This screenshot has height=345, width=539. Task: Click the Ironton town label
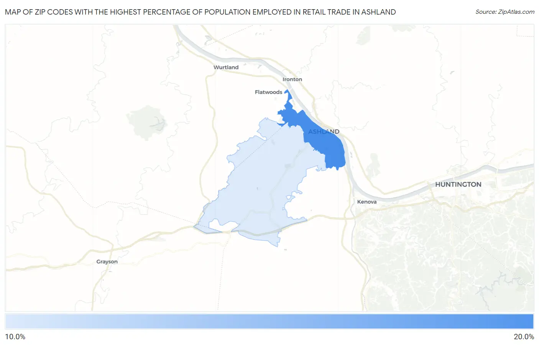pyautogui.click(x=292, y=79)
